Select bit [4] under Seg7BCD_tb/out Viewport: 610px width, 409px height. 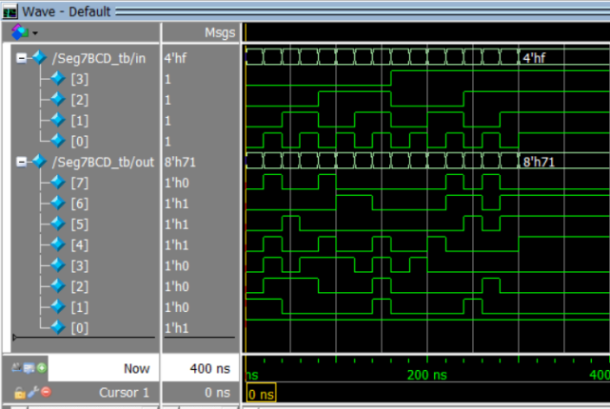click(x=80, y=245)
